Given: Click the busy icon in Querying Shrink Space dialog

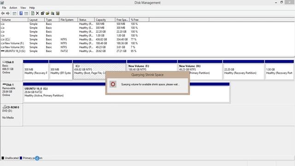Looking at the screenshot, I should (x=113, y=84).
